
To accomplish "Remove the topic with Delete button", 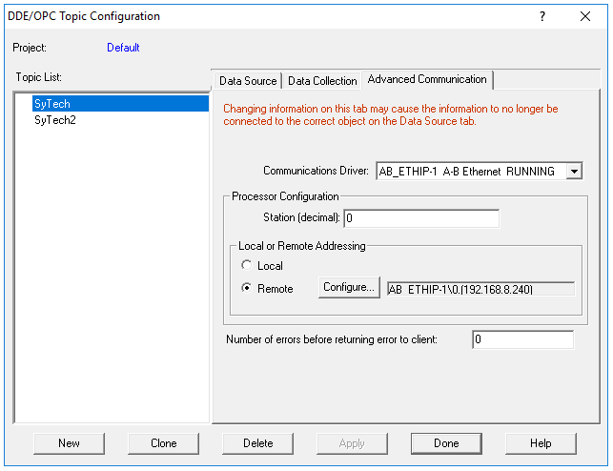I will pos(258,443).
